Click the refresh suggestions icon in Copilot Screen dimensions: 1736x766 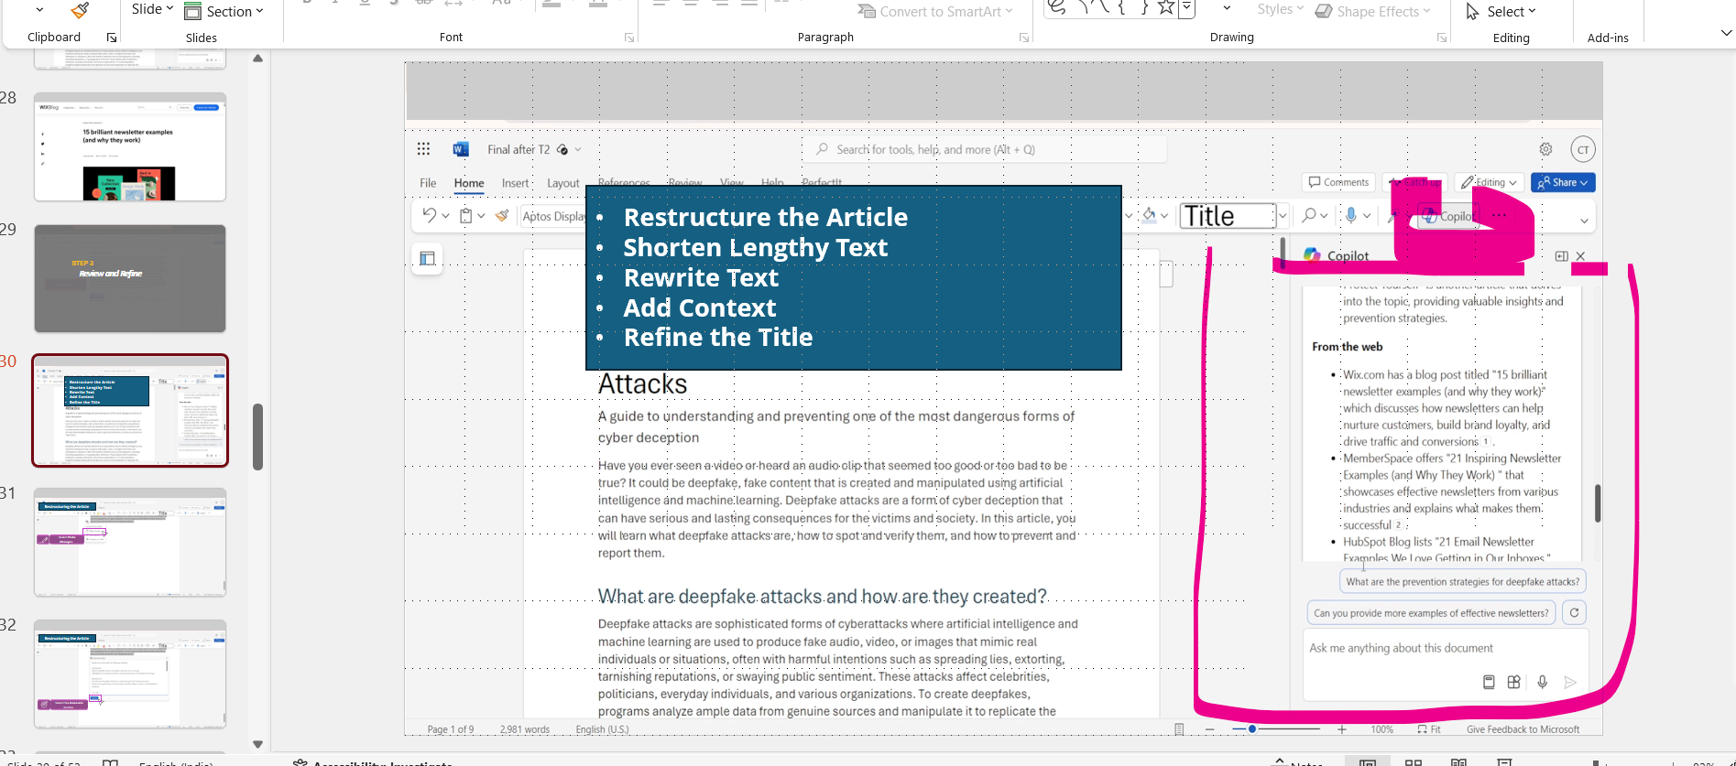[1575, 613]
